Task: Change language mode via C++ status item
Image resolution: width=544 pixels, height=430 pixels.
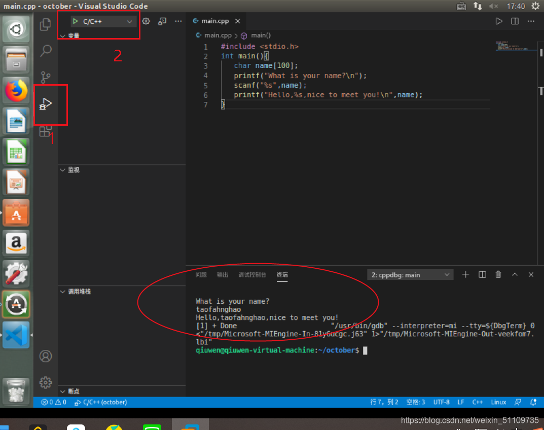Action: point(478,402)
